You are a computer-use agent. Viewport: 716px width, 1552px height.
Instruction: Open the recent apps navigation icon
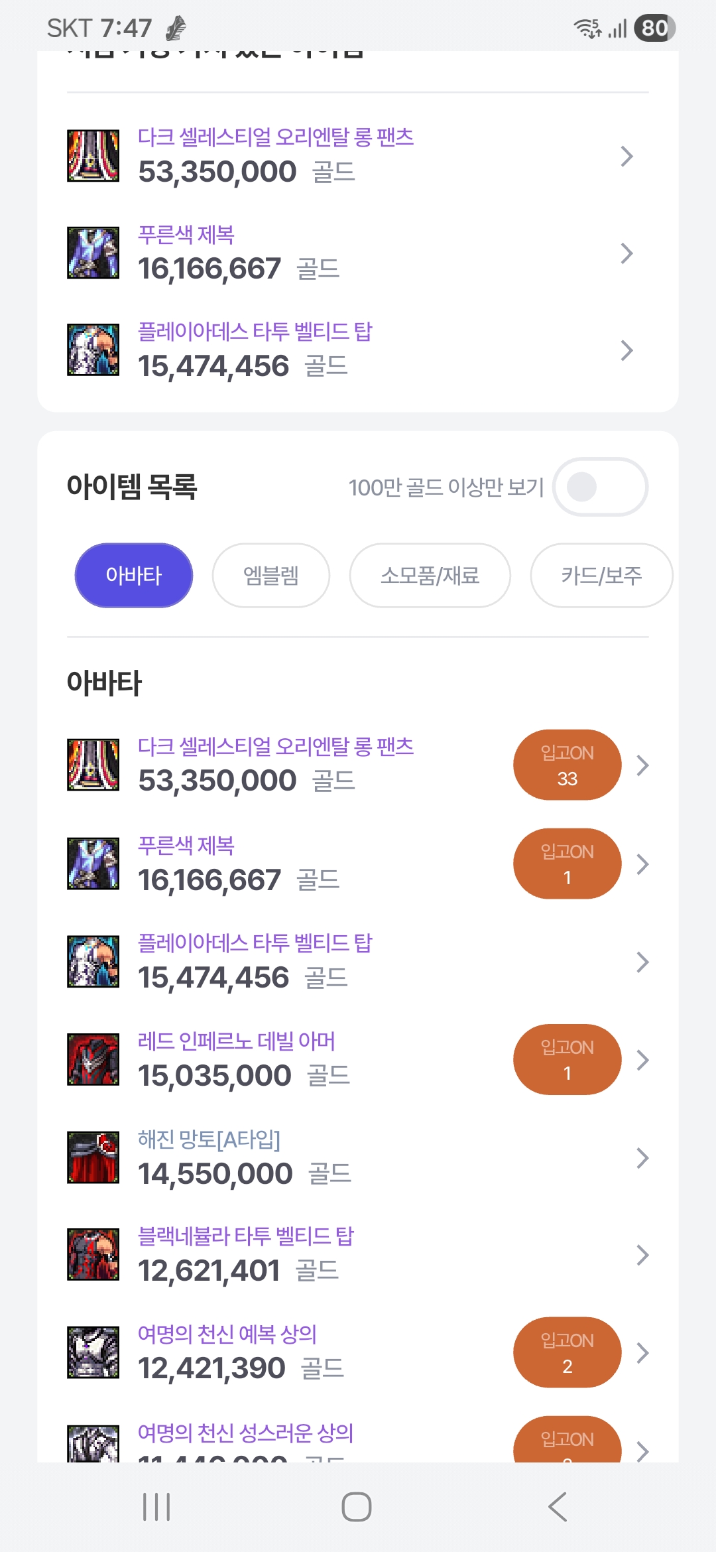click(x=157, y=1507)
